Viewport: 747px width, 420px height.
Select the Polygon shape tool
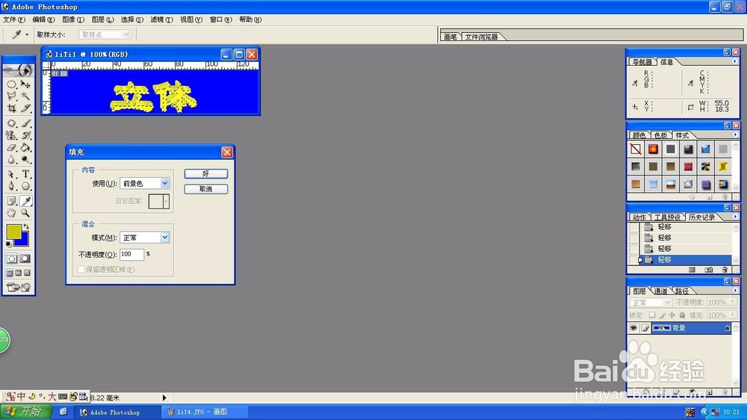coord(25,186)
